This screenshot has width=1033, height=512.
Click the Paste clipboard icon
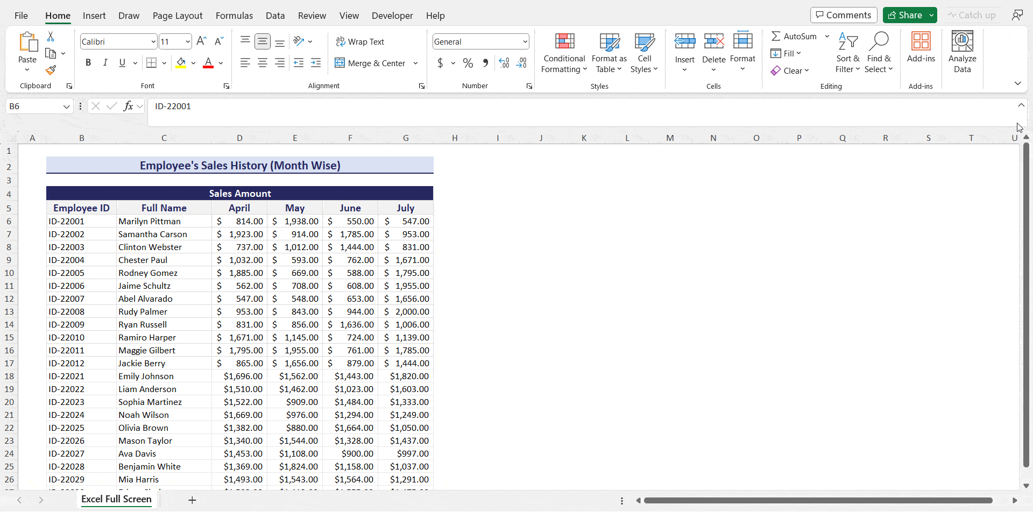click(x=27, y=42)
